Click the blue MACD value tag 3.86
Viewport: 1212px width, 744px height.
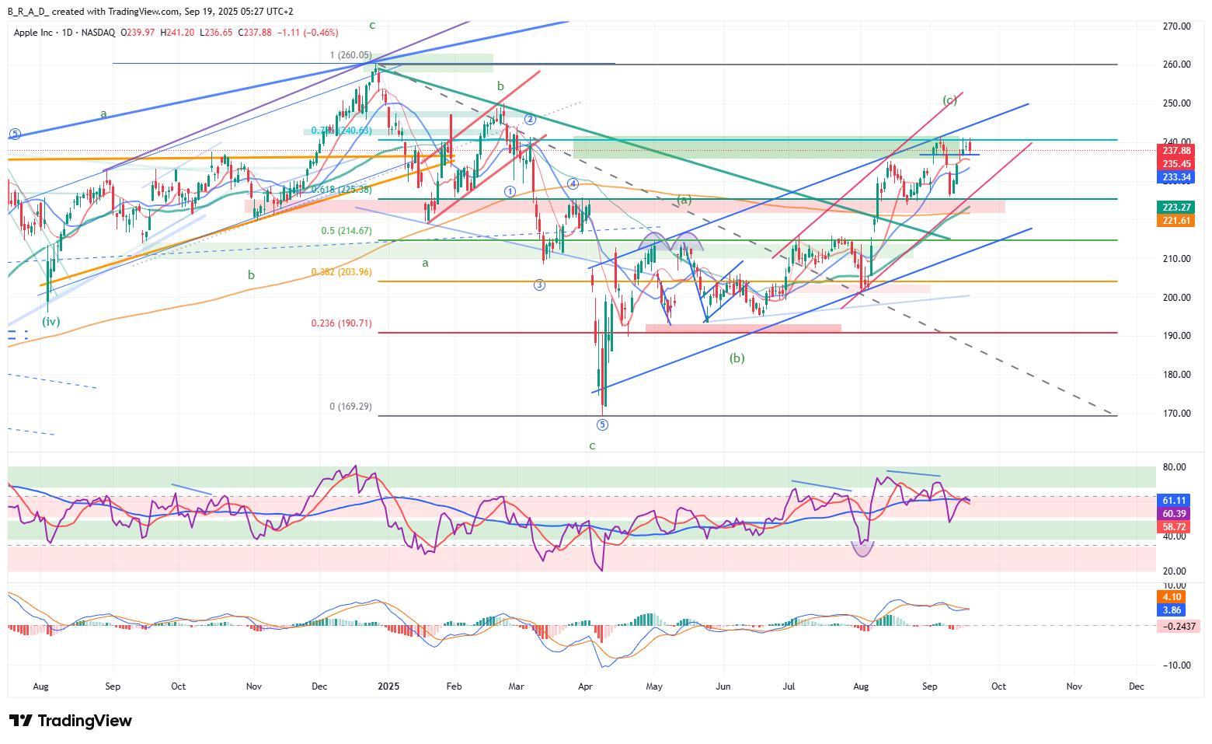[1171, 611]
